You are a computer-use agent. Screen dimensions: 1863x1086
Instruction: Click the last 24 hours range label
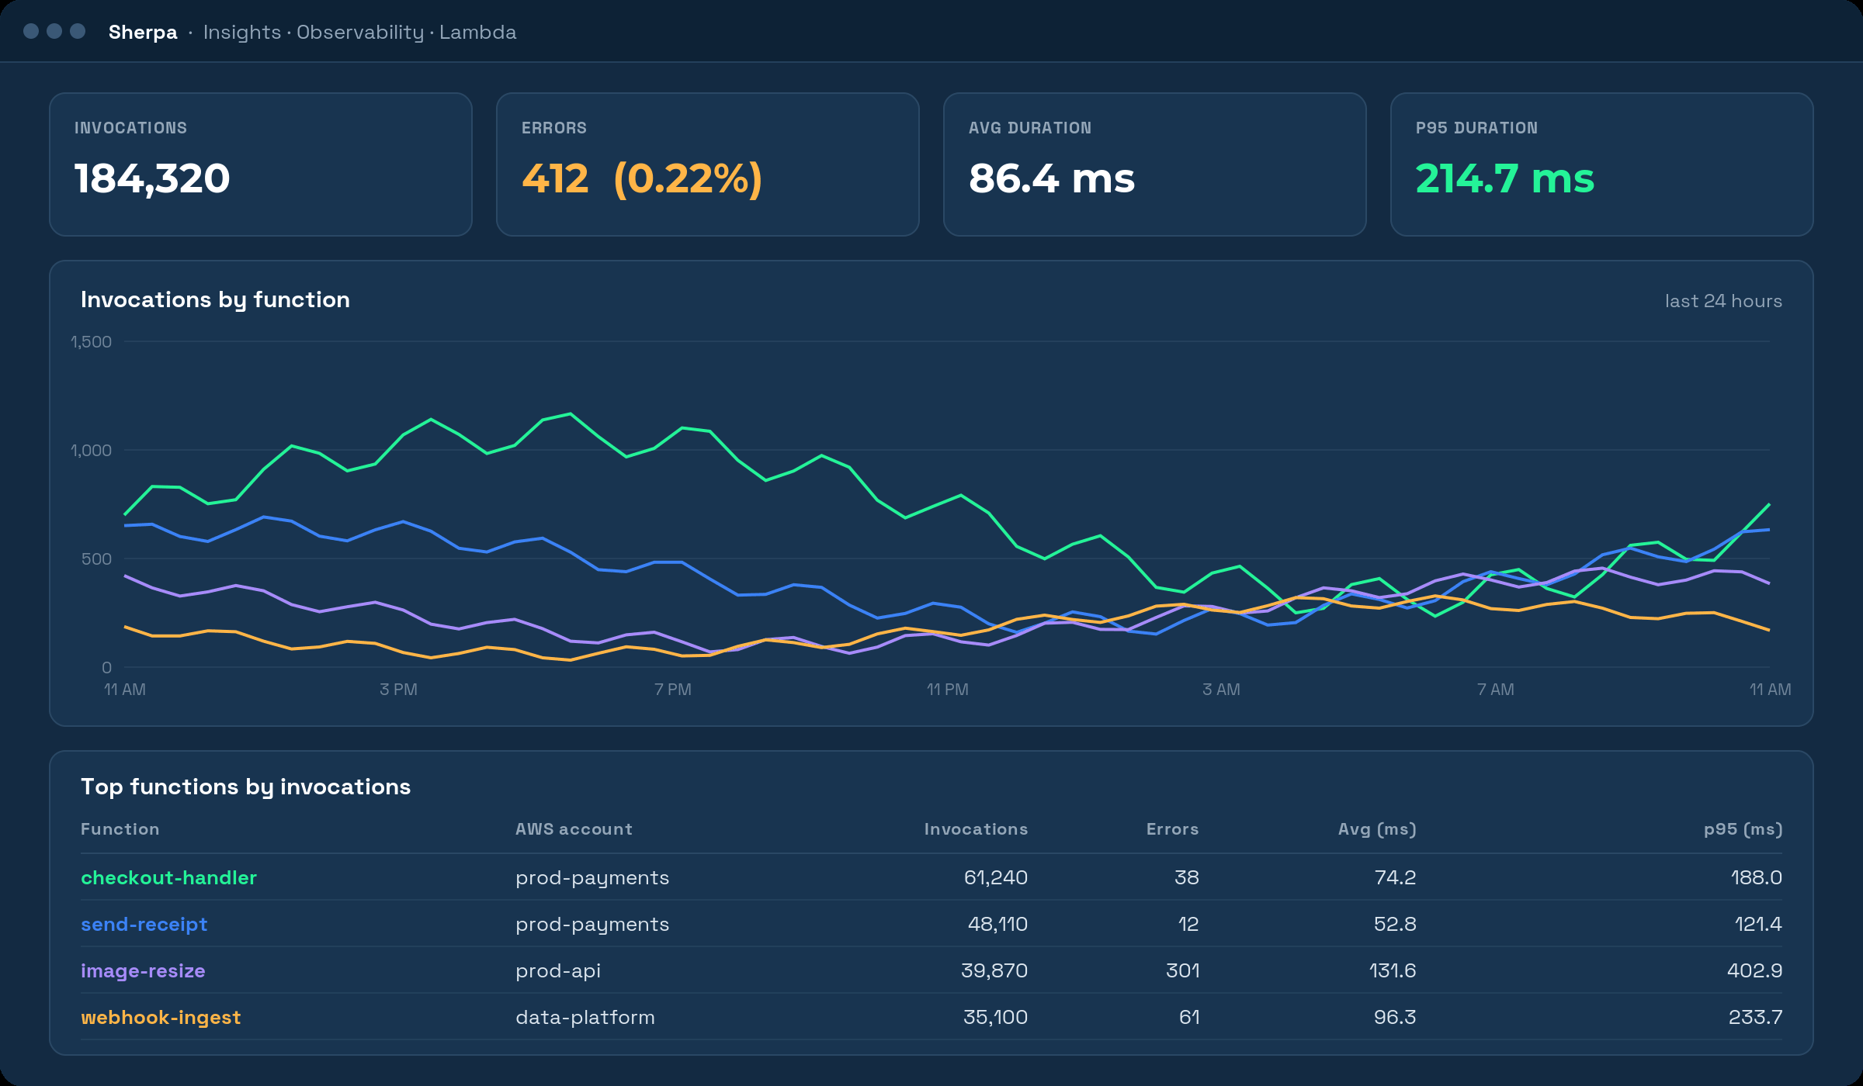(x=1723, y=301)
